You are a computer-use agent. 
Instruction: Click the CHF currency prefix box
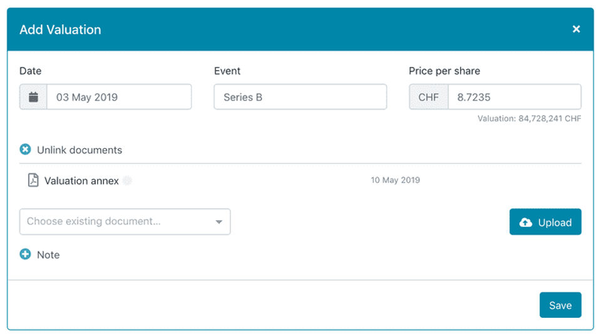[429, 98]
